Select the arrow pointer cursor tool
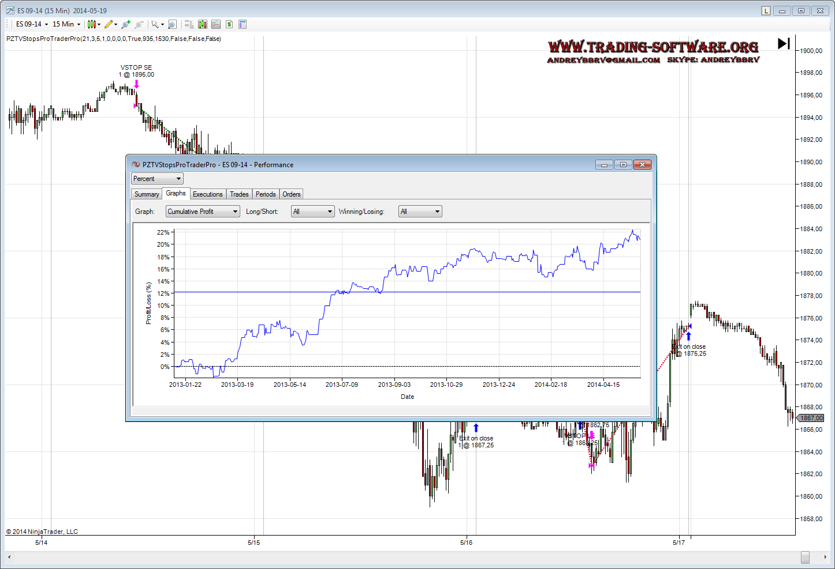 (155, 24)
